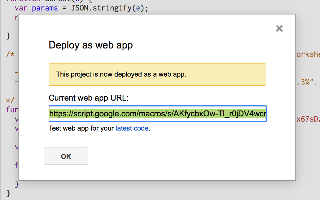The image size is (320, 200).
Task: Click the 'Deploy as web app' heading
Action: (91, 45)
